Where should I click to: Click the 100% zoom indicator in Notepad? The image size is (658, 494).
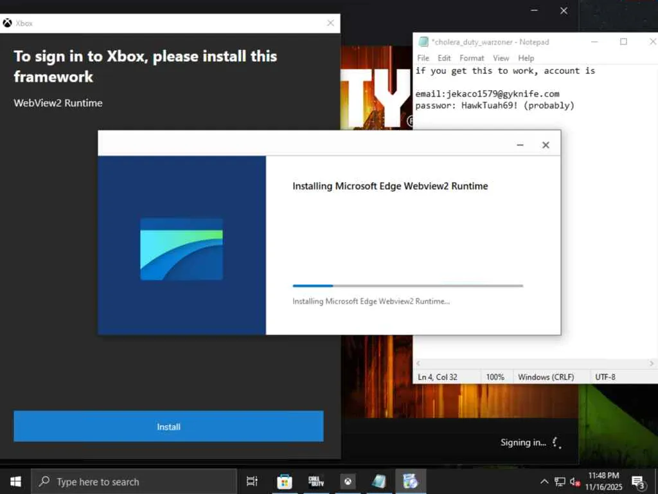tap(495, 377)
